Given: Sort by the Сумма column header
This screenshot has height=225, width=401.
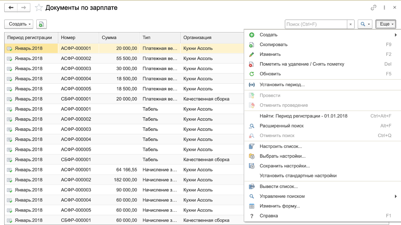Looking at the screenshot, I should pyautogui.click(x=119, y=37).
